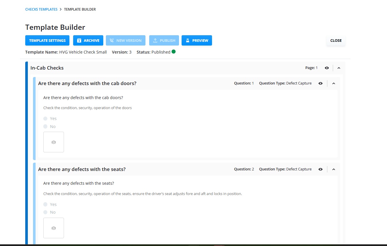The height and width of the screenshot is (246, 387).
Task: Collapse the cab doors question panel
Action: [334, 83]
